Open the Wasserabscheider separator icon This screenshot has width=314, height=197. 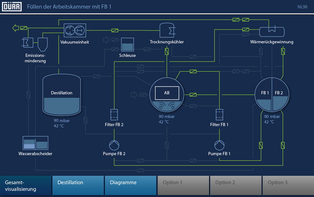(36, 143)
